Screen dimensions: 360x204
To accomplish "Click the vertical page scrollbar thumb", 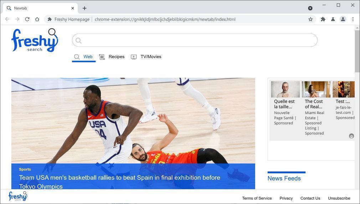I will click(357, 51).
